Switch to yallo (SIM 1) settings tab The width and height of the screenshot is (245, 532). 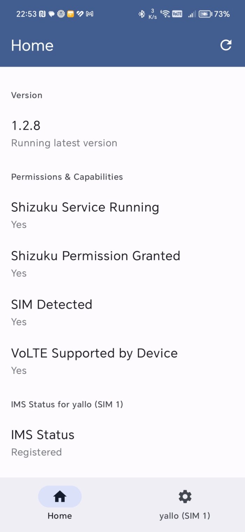(185, 502)
